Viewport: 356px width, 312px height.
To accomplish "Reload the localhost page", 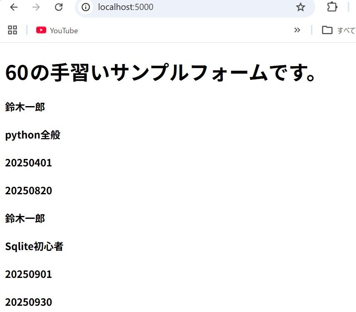I will click(59, 7).
